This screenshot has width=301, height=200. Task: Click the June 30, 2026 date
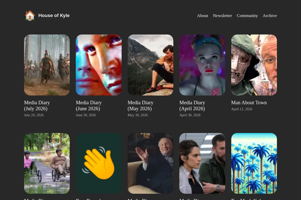pos(86,115)
